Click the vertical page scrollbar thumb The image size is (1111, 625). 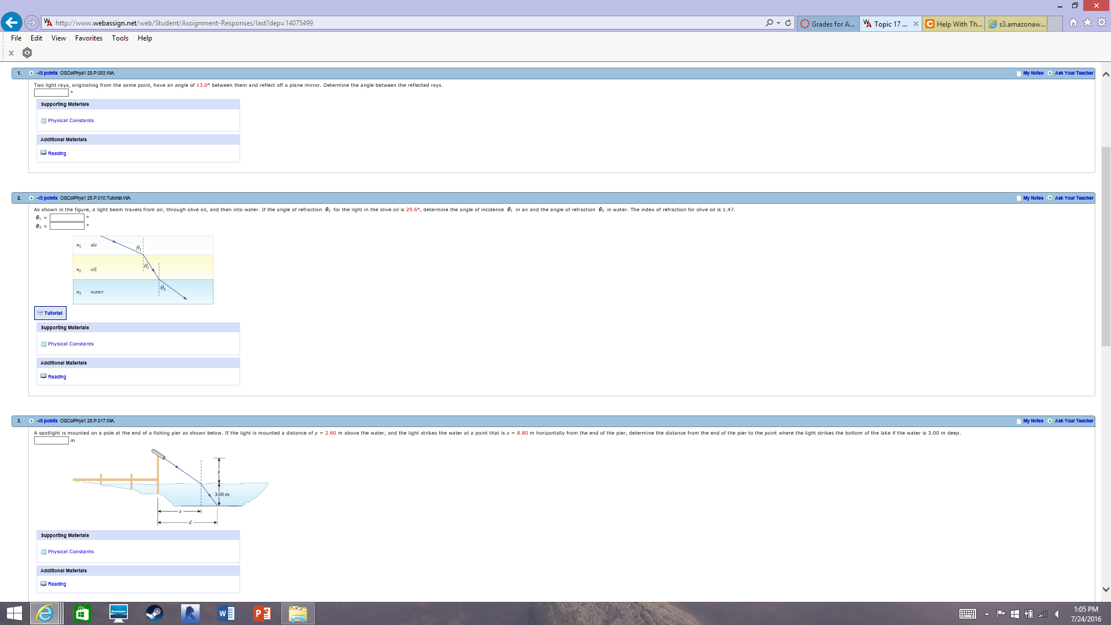pyautogui.click(x=1106, y=246)
